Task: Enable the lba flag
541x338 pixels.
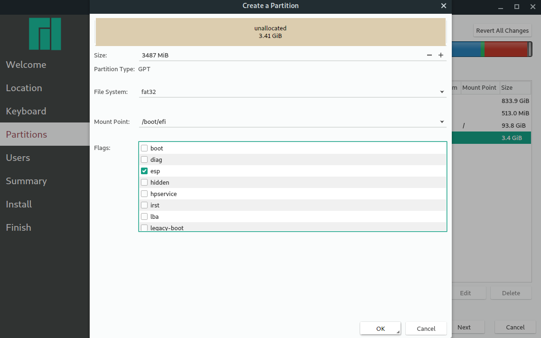Action: click(144, 216)
